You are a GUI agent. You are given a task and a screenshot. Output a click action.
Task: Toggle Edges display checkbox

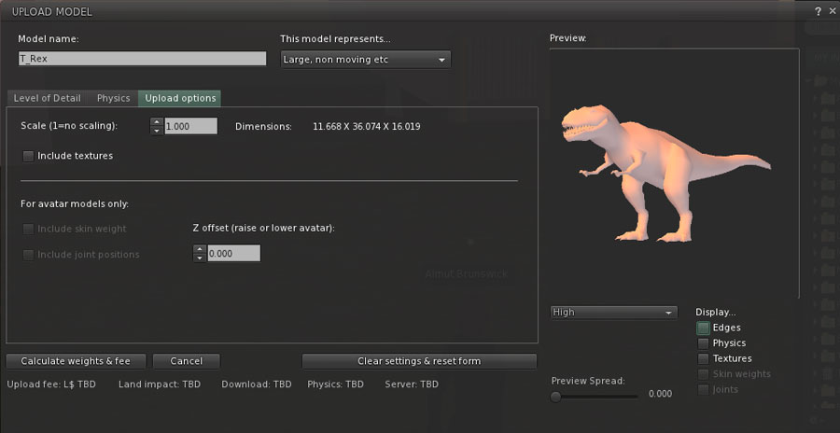click(x=703, y=328)
